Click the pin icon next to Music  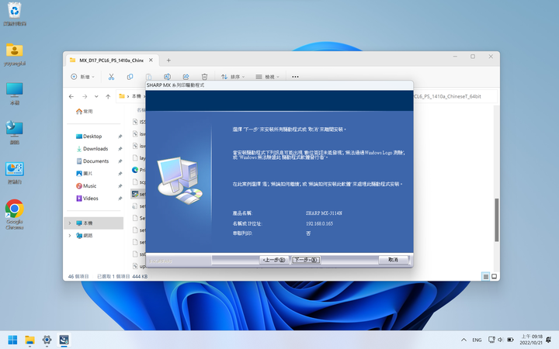[120, 186]
